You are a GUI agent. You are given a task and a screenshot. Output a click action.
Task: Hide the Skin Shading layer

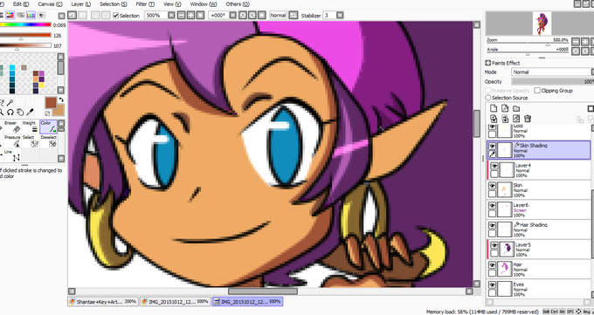coord(492,146)
